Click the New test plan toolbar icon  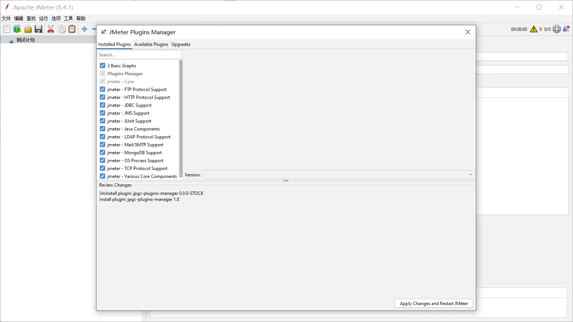(x=6, y=29)
